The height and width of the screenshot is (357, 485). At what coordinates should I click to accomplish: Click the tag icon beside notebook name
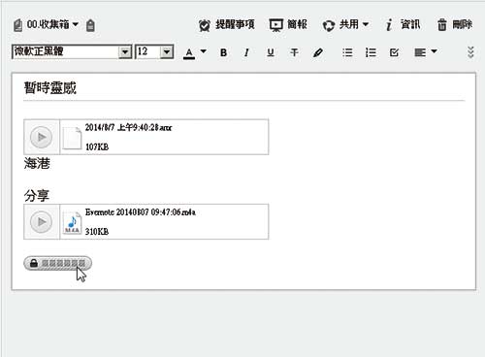[x=90, y=25]
